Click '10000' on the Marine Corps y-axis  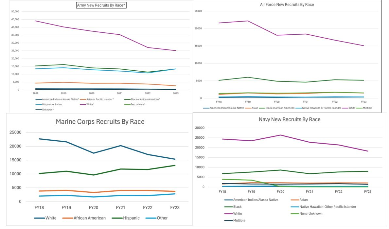pyautogui.click(x=15, y=174)
